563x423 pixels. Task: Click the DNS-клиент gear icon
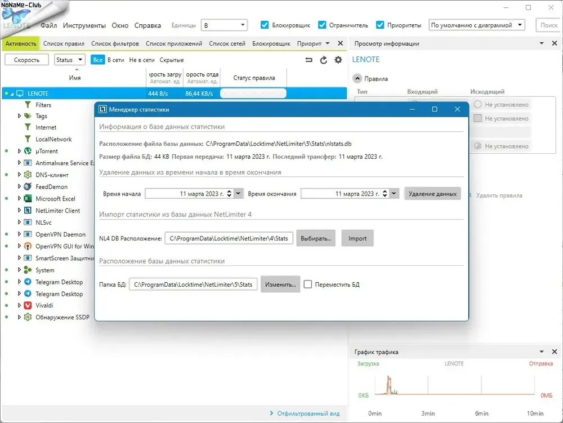28,175
